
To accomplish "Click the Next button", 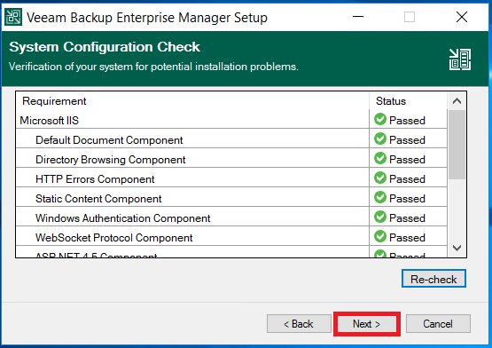I will pos(366,324).
